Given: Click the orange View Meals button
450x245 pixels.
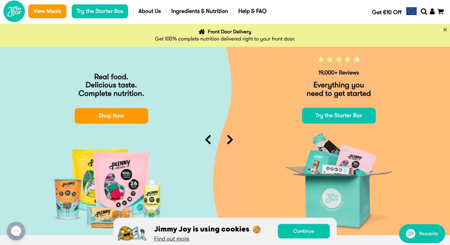Looking at the screenshot, I should (x=47, y=11).
